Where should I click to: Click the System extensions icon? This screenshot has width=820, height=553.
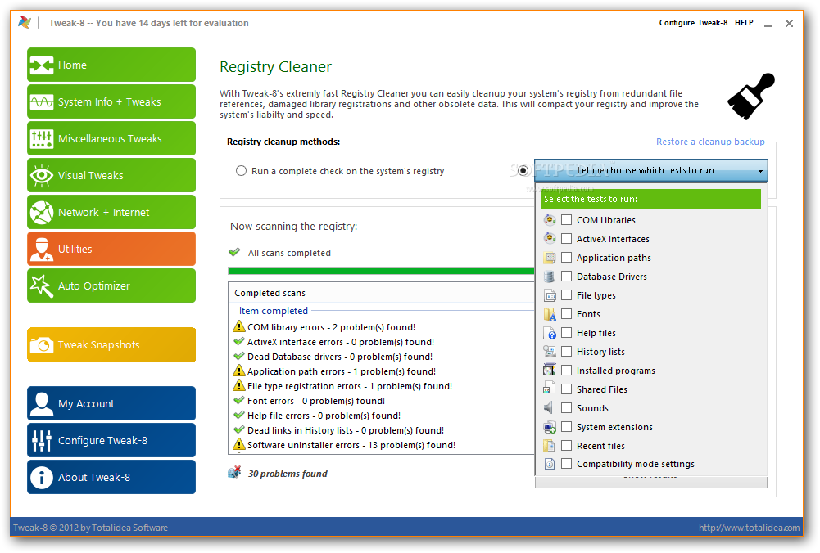tap(550, 427)
